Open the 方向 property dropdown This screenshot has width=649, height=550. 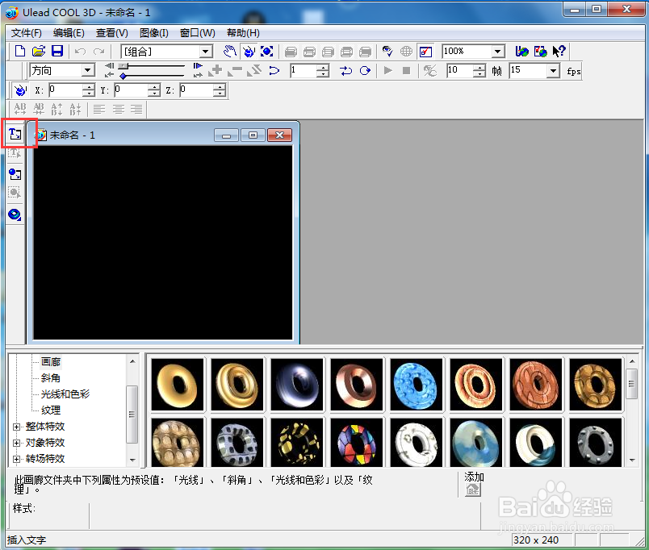tap(87, 70)
